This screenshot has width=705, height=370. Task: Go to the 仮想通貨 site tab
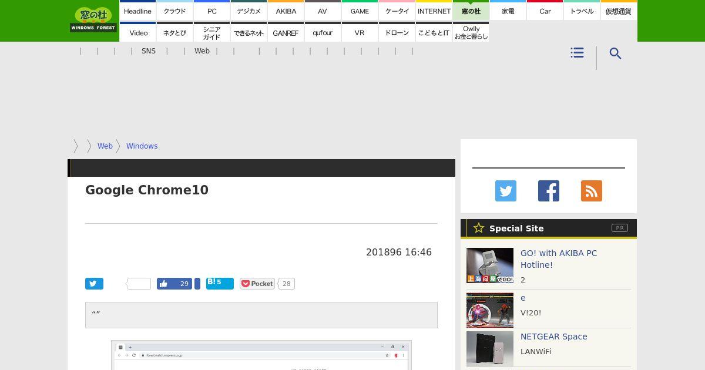point(619,11)
